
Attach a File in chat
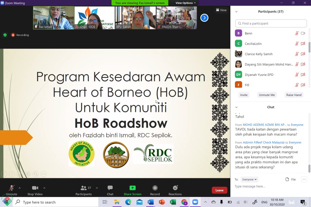291,179
